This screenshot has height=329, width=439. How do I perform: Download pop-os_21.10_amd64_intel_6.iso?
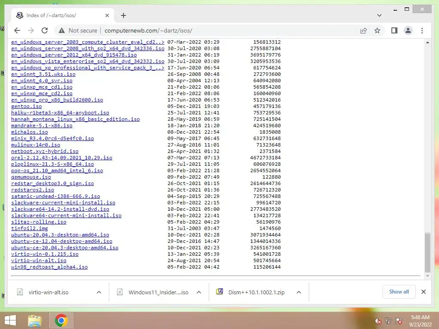57,170
